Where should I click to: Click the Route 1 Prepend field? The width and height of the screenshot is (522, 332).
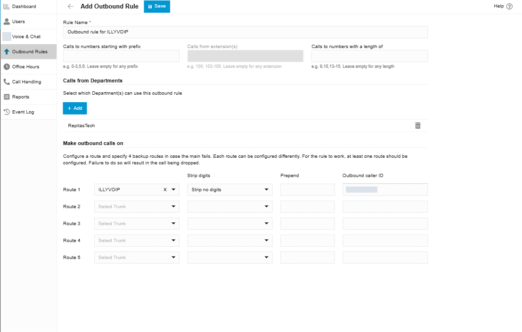[x=307, y=190]
